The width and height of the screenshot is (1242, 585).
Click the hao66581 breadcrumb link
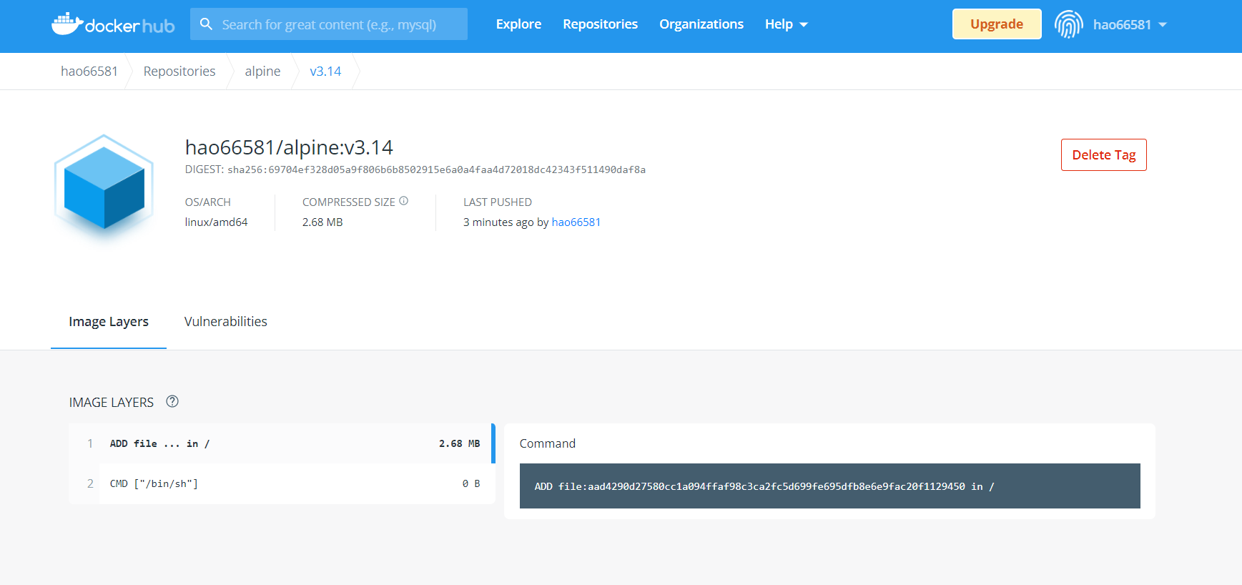tap(89, 72)
